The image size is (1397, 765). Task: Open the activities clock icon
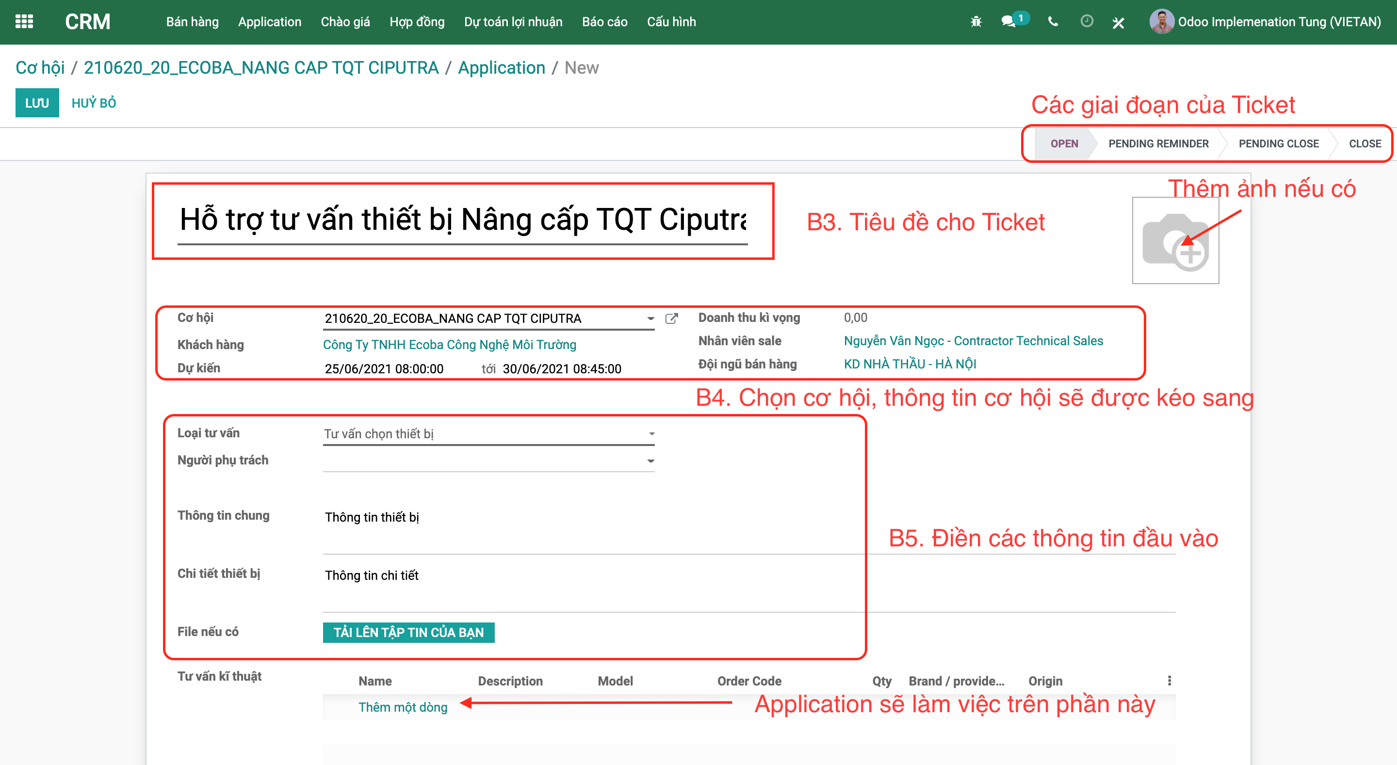(1088, 22)
